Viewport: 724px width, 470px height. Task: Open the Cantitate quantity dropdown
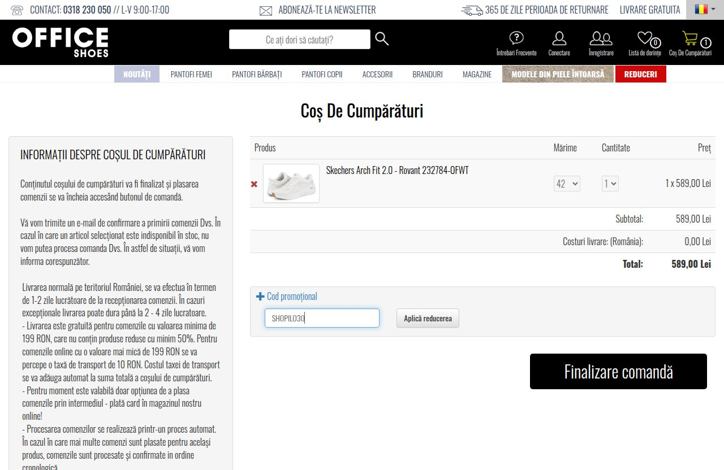610,184
